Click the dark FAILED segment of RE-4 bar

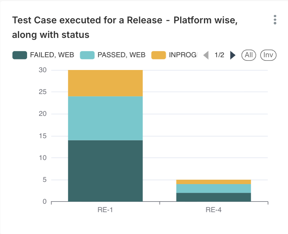point(214,197)
